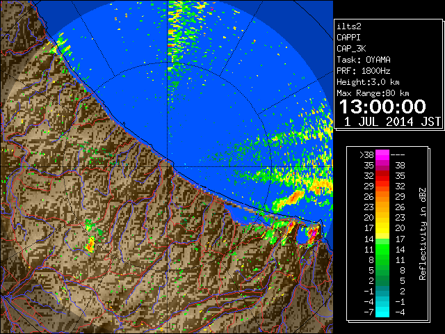Select the 'Task: OYAMA' line
This screenshot has height=334, width=445.
(x=364, y=60)
